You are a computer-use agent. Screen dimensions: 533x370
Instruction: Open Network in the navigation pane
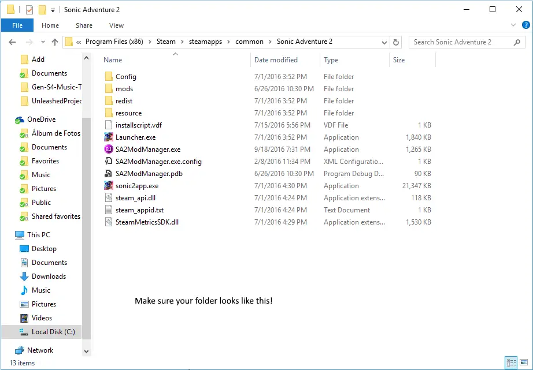pos(40,350)
